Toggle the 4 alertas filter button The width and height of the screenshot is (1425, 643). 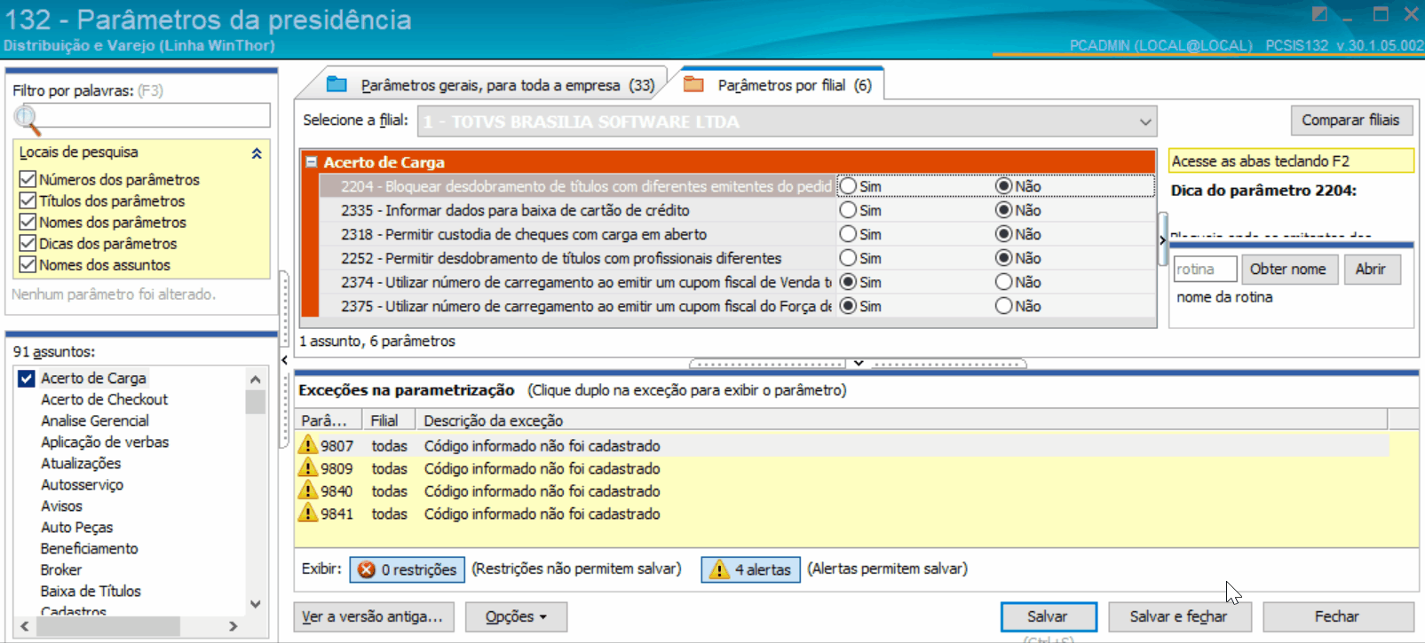click(751, 569)
